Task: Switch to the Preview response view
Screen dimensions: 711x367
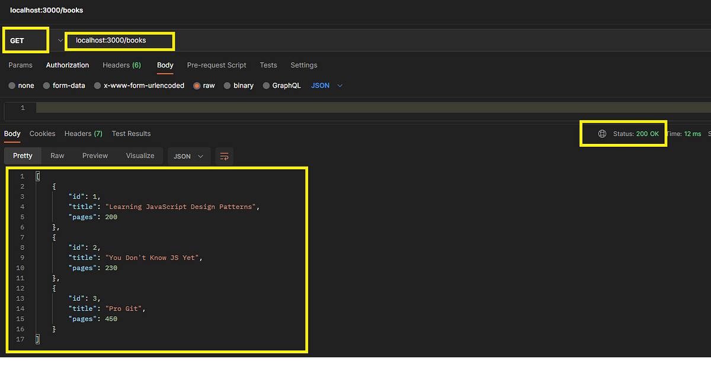Action: click(x=95, y=156)
